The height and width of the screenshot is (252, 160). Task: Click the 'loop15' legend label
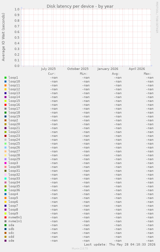(x=14, y=101)
